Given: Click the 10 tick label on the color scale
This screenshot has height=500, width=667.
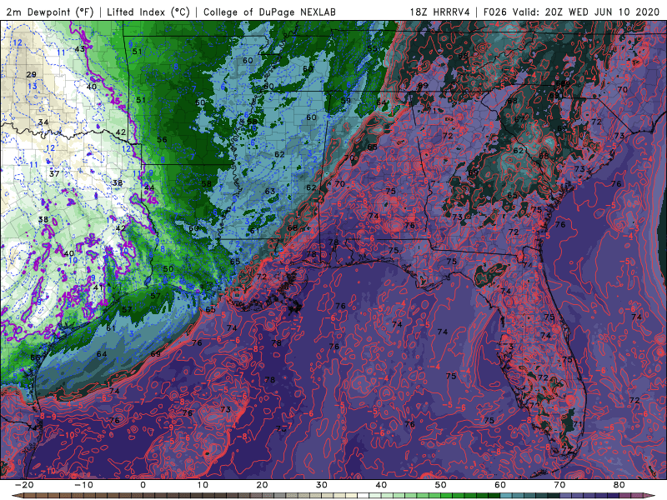Looking at the screenshot, I should [x=203, y=485].
